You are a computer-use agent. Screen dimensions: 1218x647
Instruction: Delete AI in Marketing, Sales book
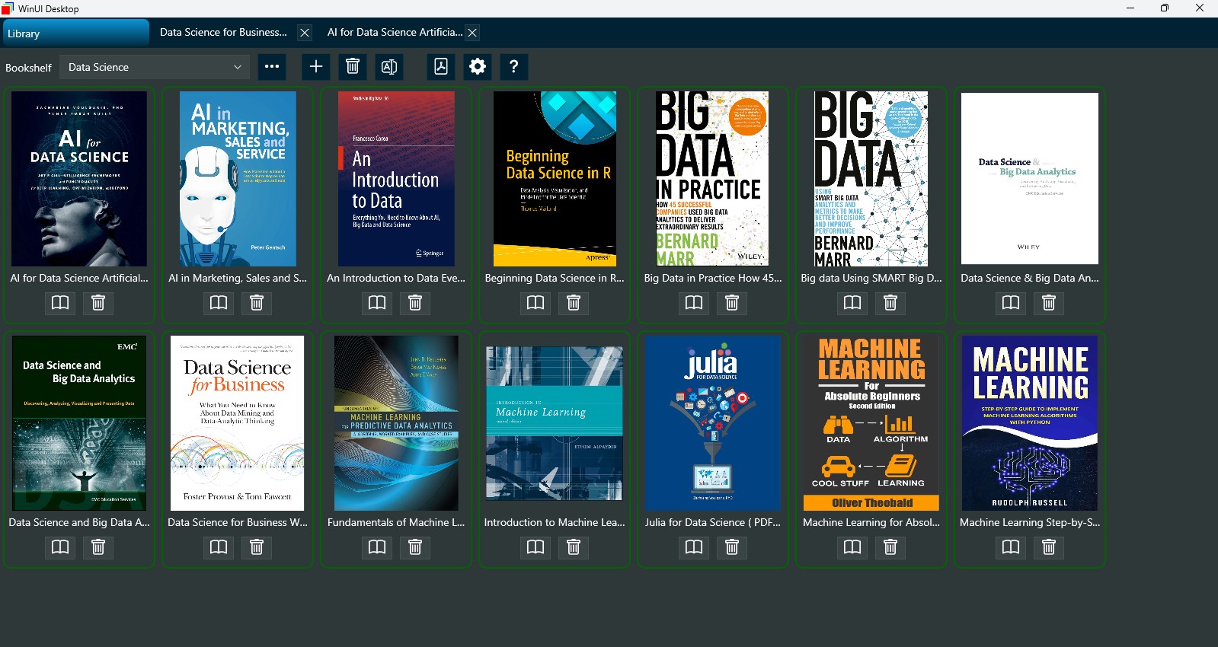click(x=257, y=303)
